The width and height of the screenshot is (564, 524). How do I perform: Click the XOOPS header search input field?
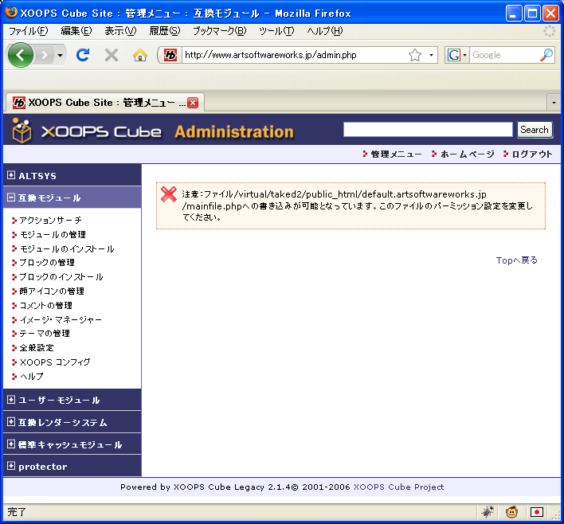point(428,130)
